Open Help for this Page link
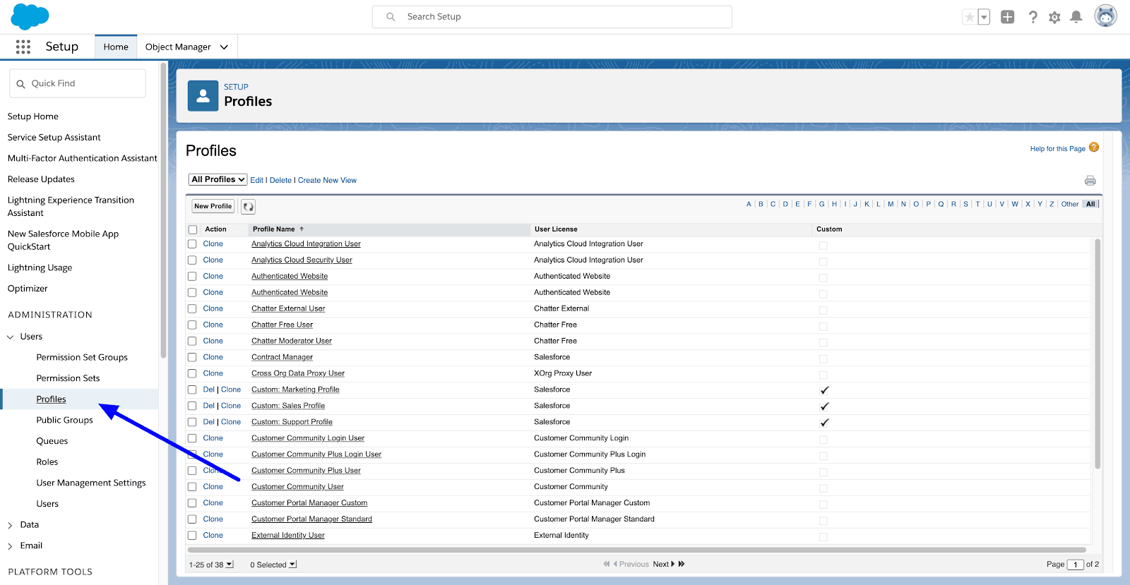Screen dimensions: 1130x585 1057,149
